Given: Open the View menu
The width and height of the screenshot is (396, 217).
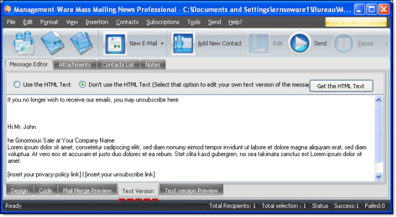Looking at the screenshot, I should click(x=72, y=22).
